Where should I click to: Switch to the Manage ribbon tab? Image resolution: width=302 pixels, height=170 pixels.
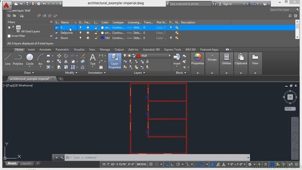pos(105,50)
